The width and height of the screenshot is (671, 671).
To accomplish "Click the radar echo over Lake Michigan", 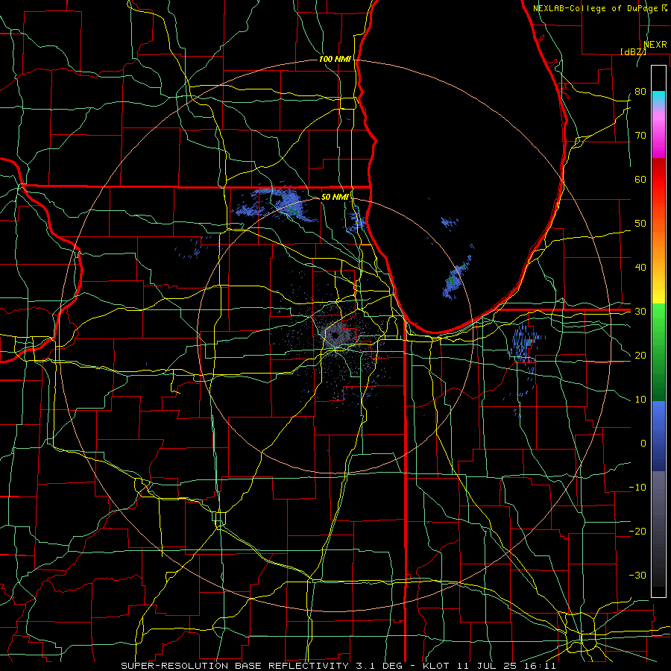I will pyautogui.click(x=457, y=277).
